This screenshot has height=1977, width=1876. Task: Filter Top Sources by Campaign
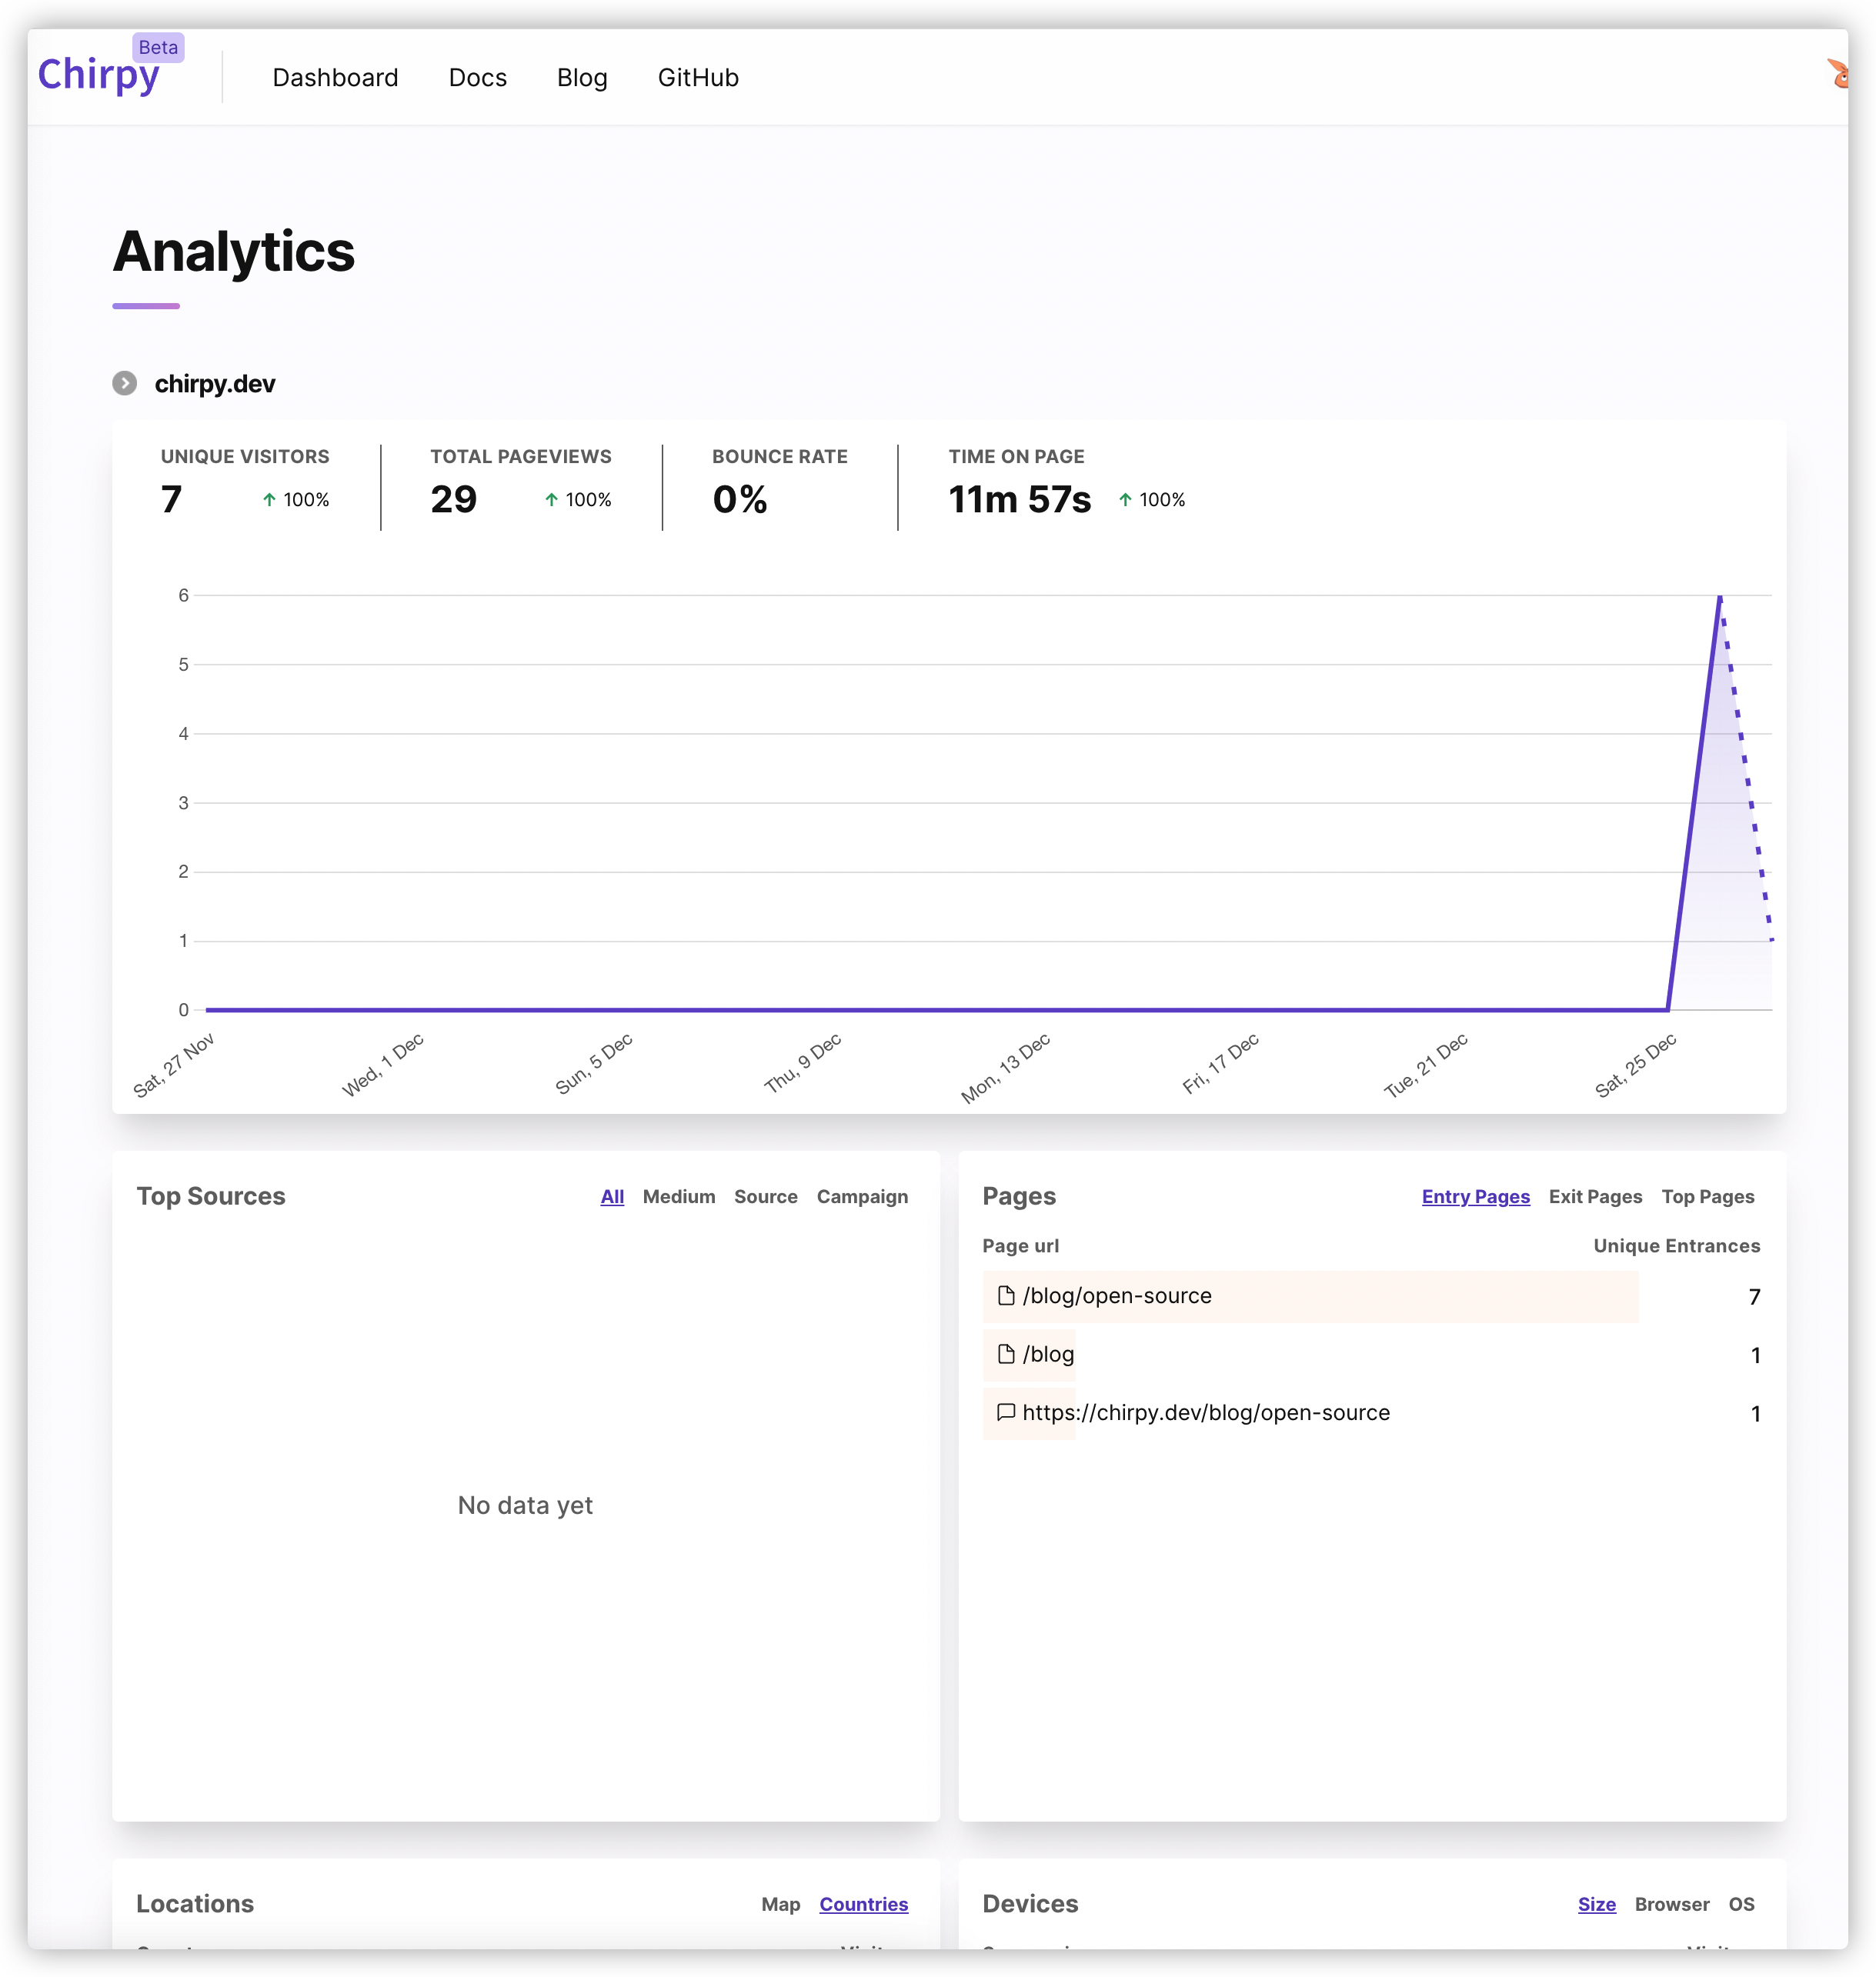point(862,1196)
